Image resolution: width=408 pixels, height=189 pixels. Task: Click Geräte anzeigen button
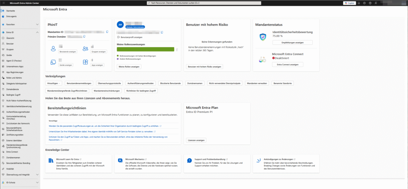pos(66,65)
